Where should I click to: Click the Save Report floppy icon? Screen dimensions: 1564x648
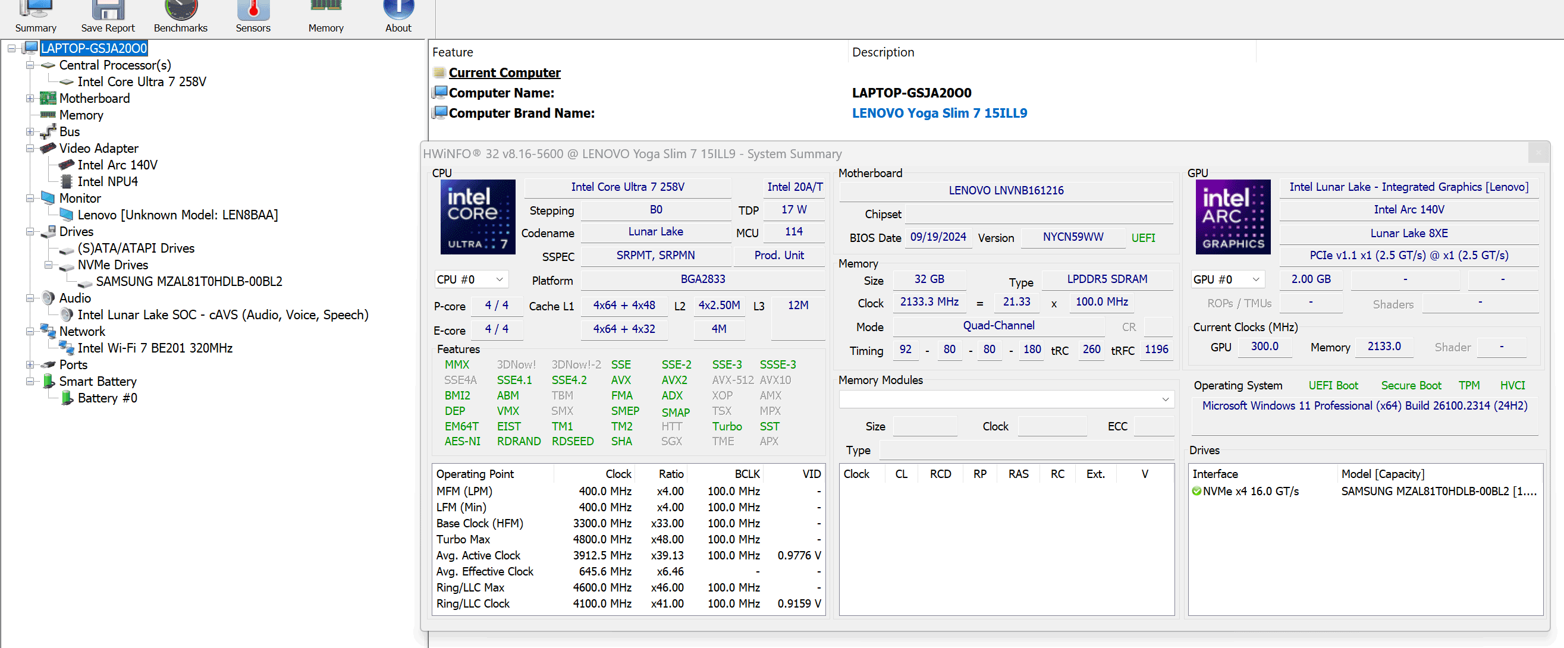point(108,8)
